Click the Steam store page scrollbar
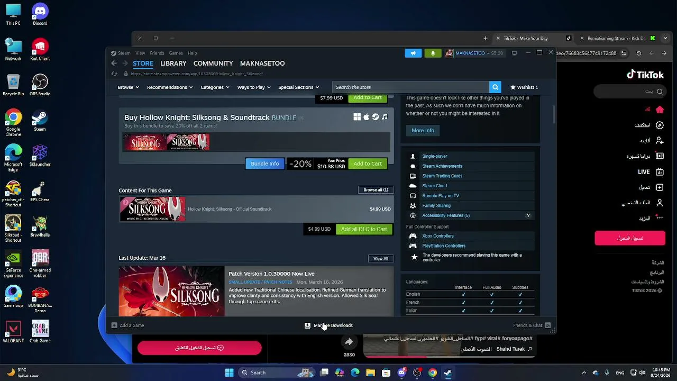This screenshot has width=677, height=381. pyautogui.click(x=554, y=114)
